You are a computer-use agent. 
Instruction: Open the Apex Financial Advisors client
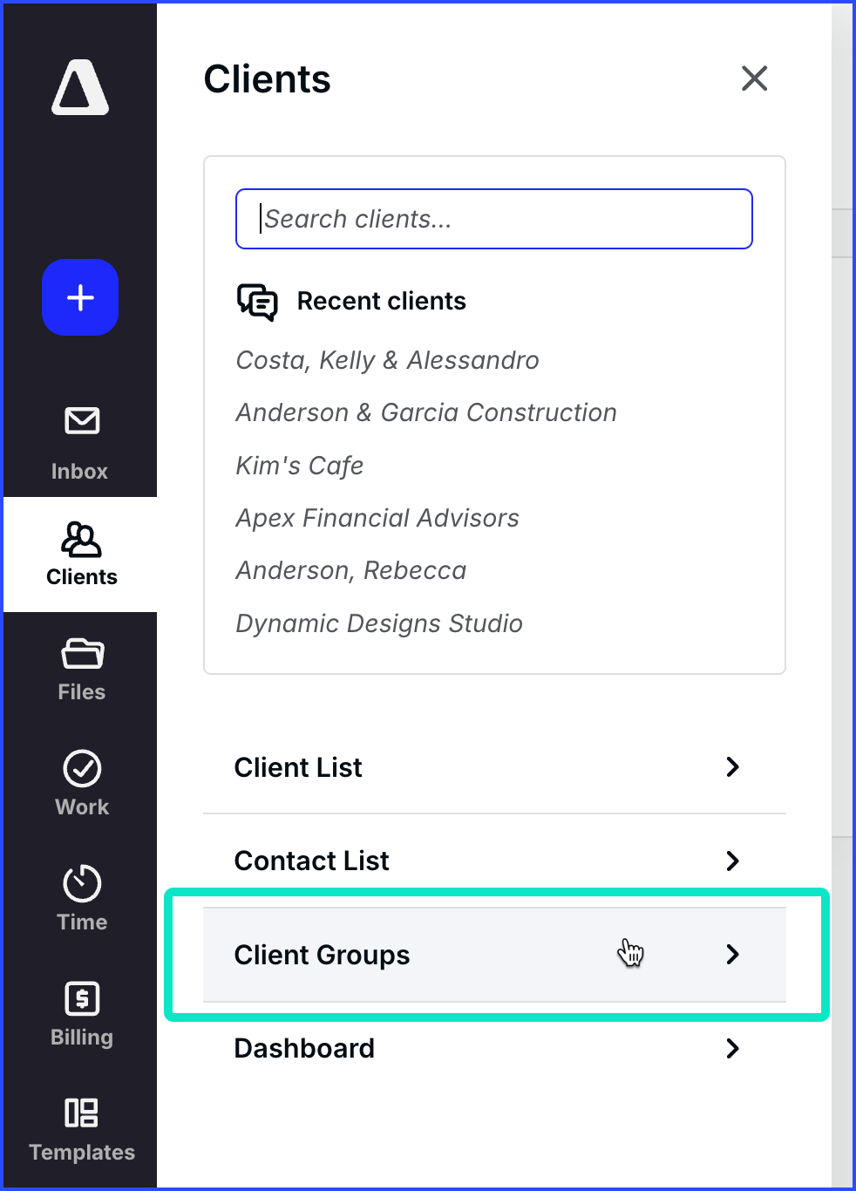pyautogui.click(x=377, y=518)
